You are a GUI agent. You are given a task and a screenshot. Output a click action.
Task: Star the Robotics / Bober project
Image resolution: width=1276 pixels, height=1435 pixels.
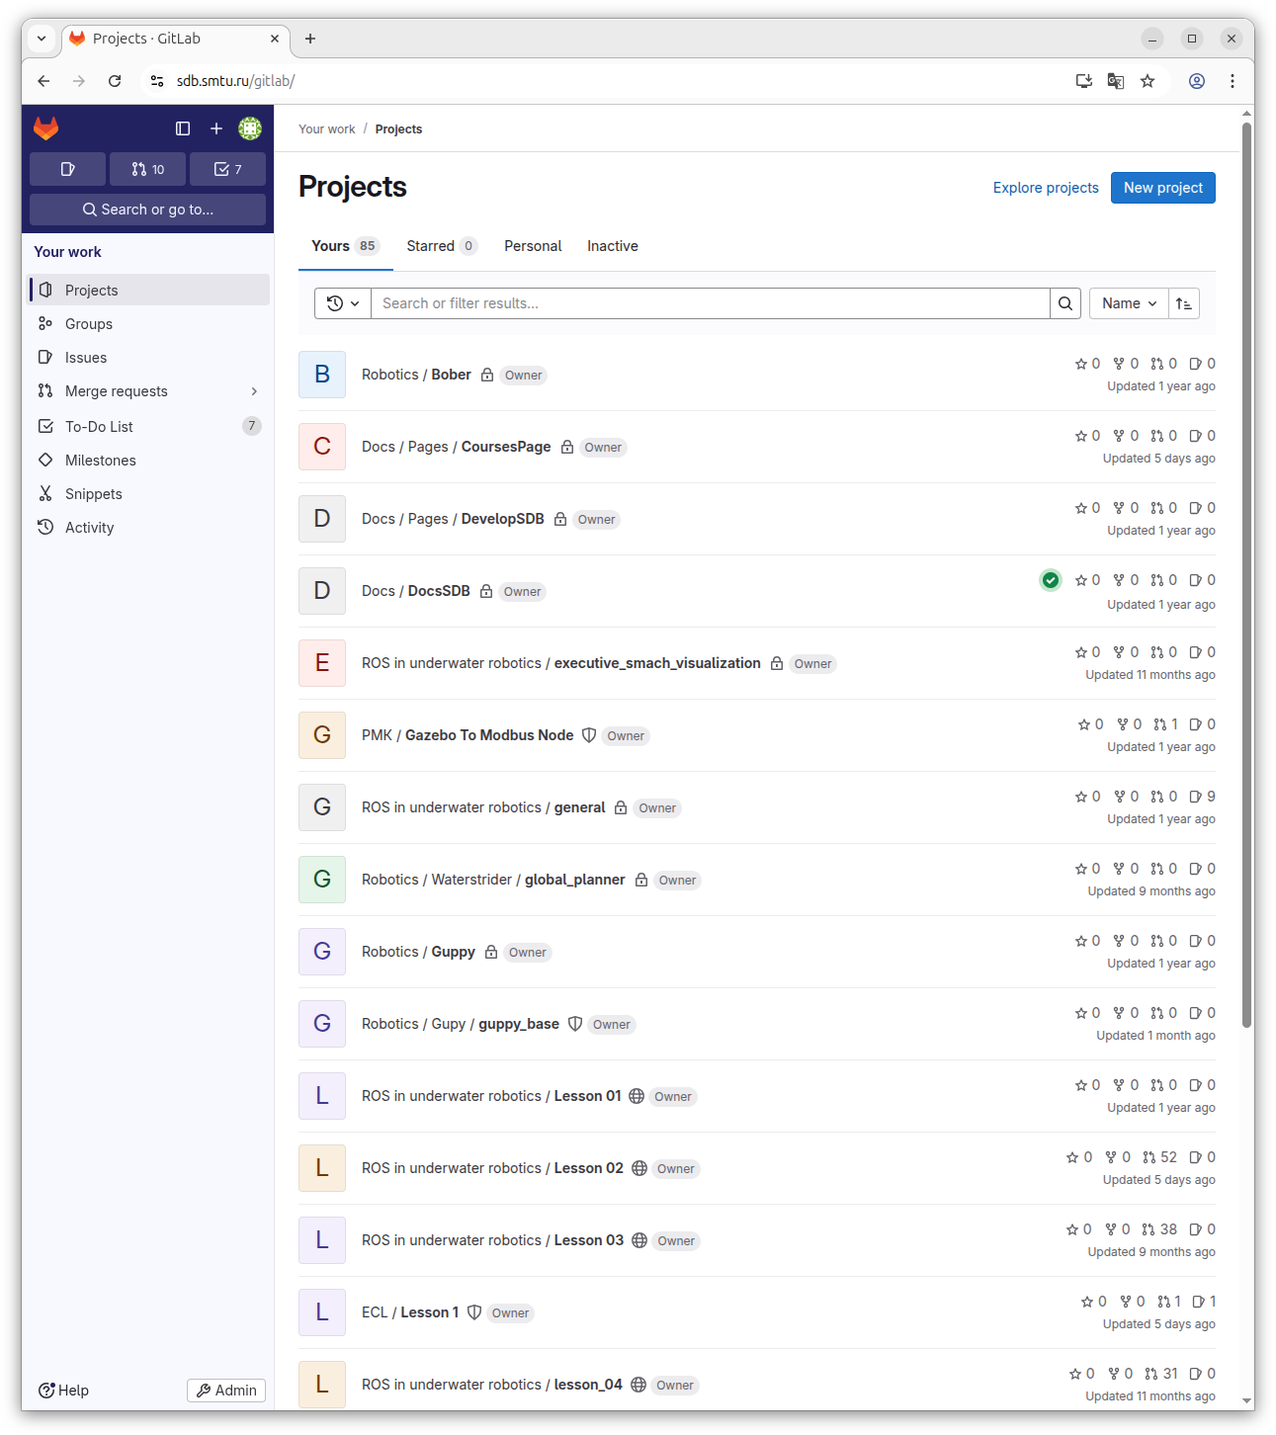coord(1083,364)
